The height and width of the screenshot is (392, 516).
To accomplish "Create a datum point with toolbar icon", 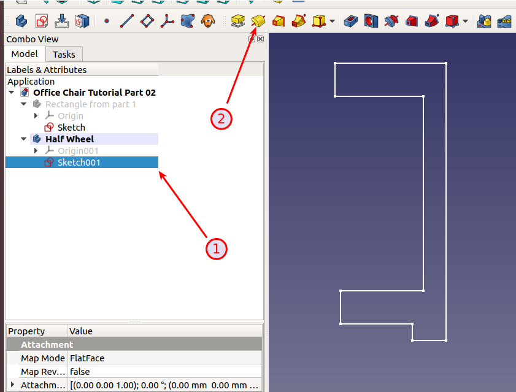I will (x=107, y=21).
